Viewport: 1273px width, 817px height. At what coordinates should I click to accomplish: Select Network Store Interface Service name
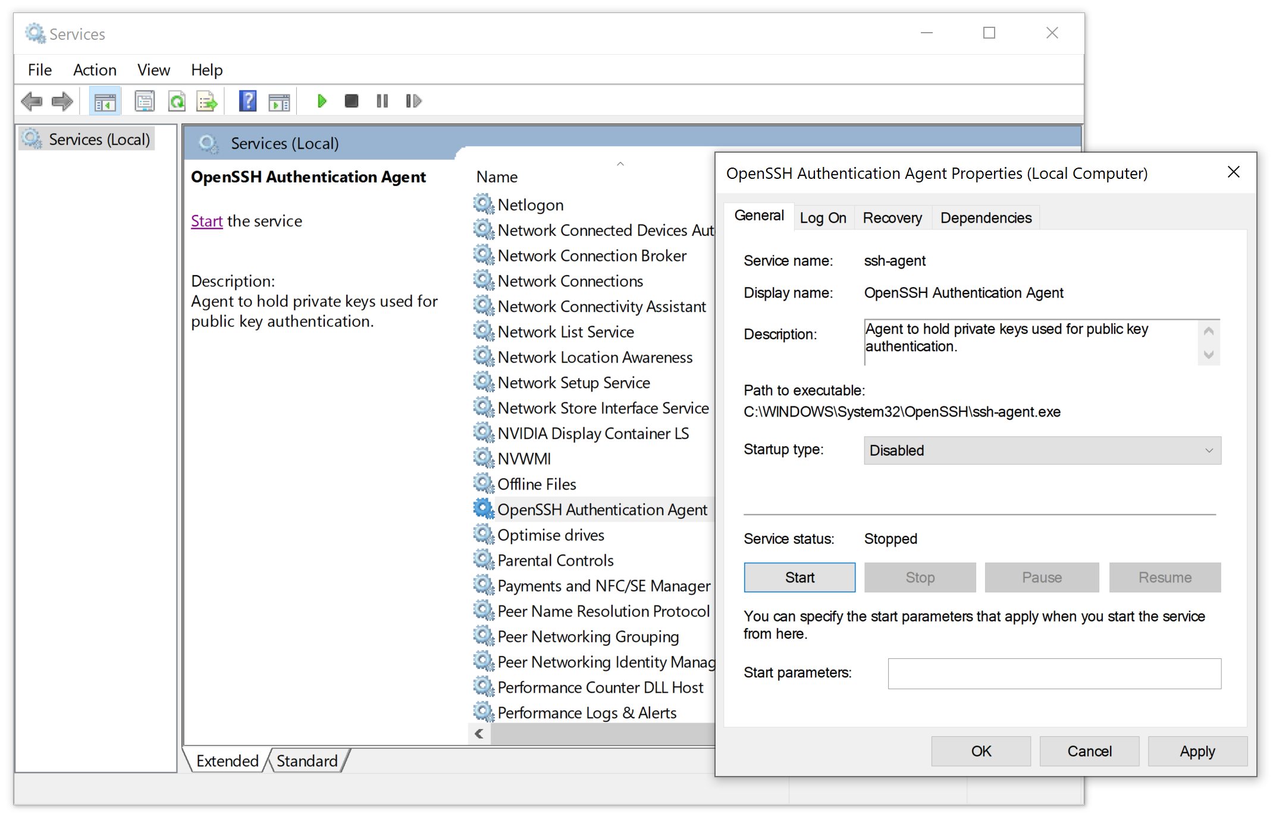(603, 408)
